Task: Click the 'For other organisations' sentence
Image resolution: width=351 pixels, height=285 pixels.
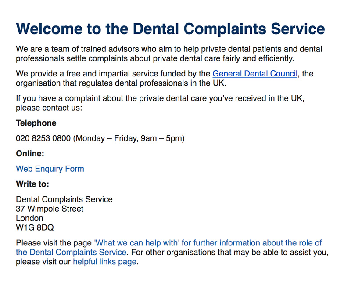Action: point(229,253)
